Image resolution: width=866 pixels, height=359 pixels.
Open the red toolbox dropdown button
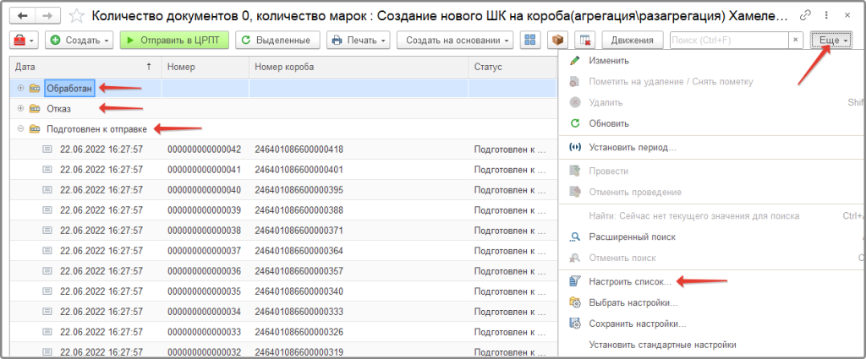point(25,41)
